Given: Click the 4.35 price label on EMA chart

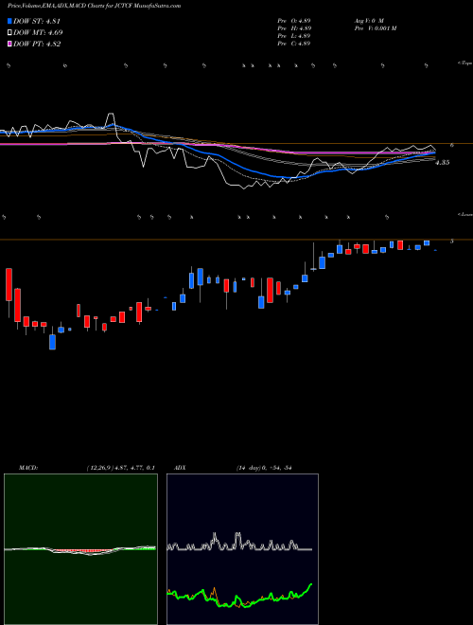Looking at the screenshot, I should coord(443,163).
